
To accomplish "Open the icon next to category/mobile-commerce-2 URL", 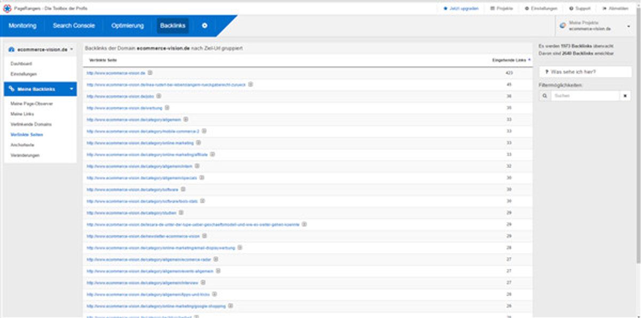I will (204, 131).
